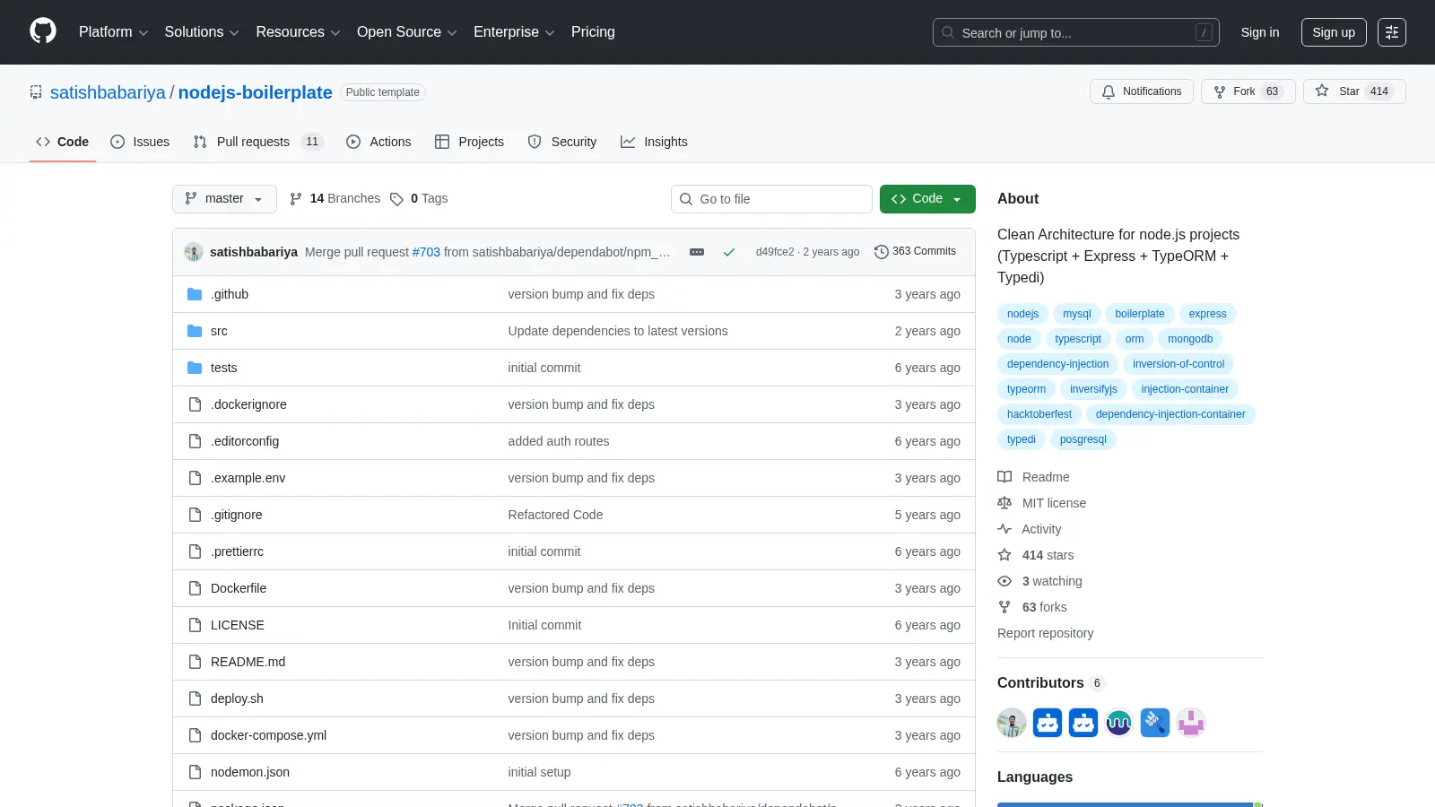Expand the green Code dropdown button
This screenshot has height=807, width=1435.
pos(927,199)
